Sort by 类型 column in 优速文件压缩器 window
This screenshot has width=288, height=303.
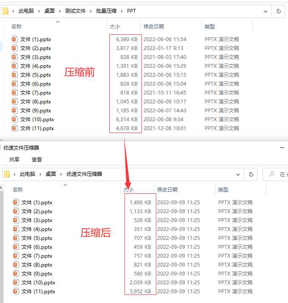click(x=223, y=189)
